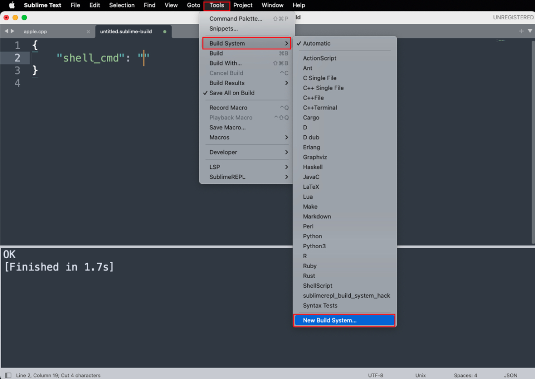The height and width of the screenshot is (379, 535).
Task: Choose Build With... menu item
Action: coord(246,63)
